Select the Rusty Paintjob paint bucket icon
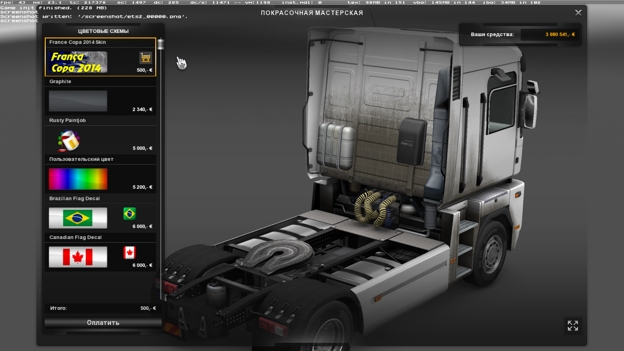 point(68,140)
